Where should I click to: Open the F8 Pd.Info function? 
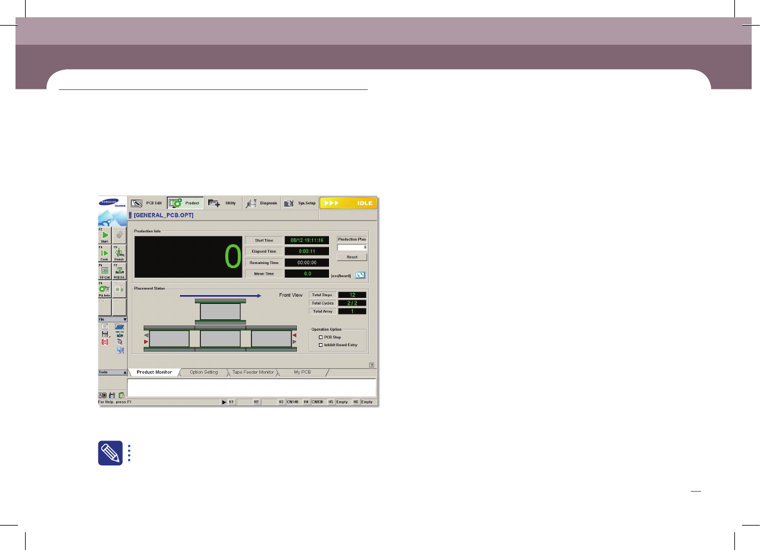[105, 289]
